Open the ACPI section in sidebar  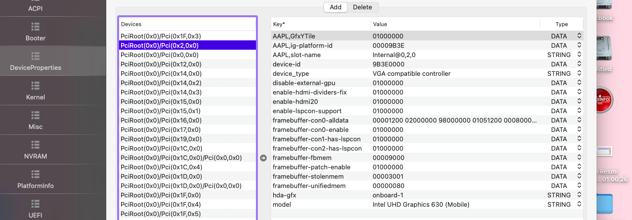(35, 8)
